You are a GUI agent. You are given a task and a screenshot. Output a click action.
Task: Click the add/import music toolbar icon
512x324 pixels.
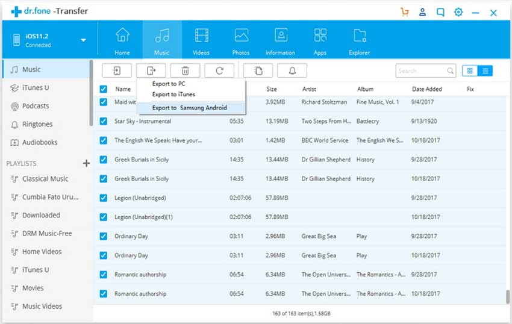pos(117,70)
